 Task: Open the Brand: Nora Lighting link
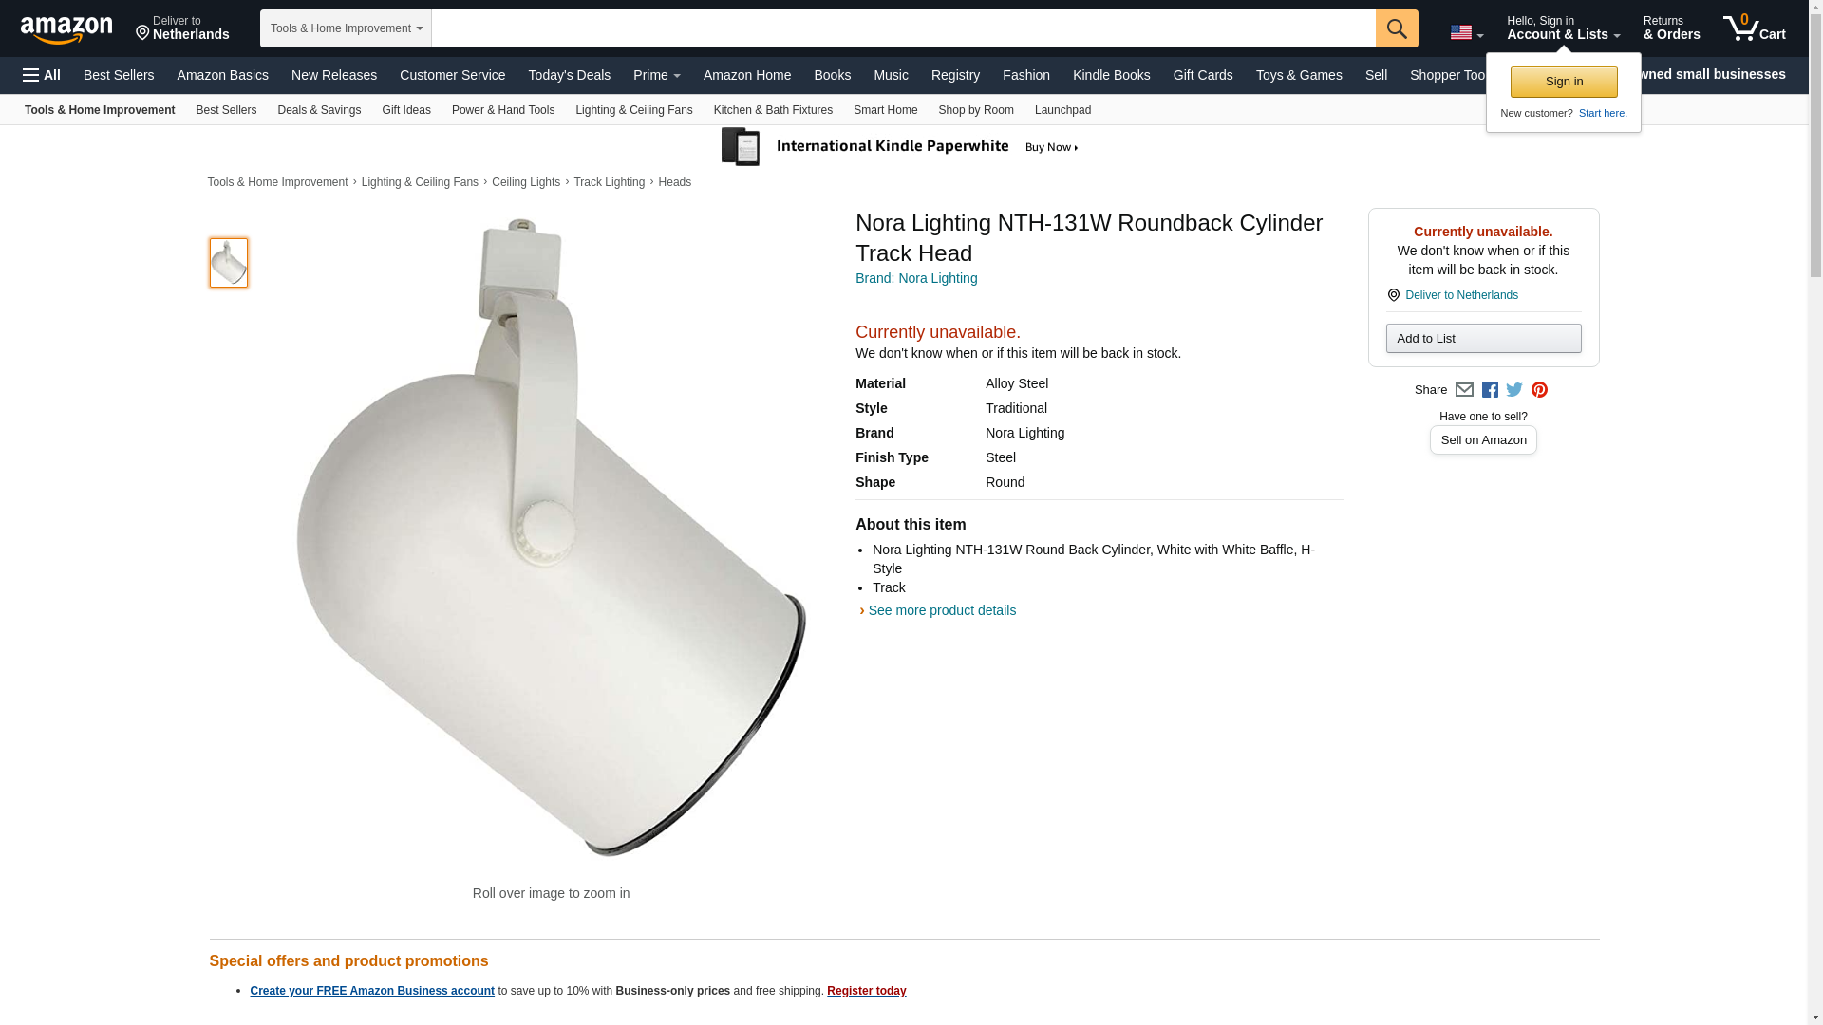click(916, 278)
